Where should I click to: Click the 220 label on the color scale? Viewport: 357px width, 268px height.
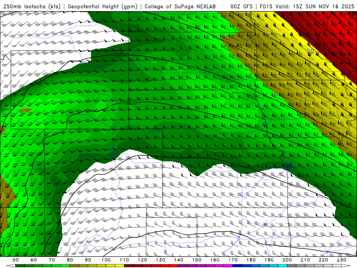[323, 260]
